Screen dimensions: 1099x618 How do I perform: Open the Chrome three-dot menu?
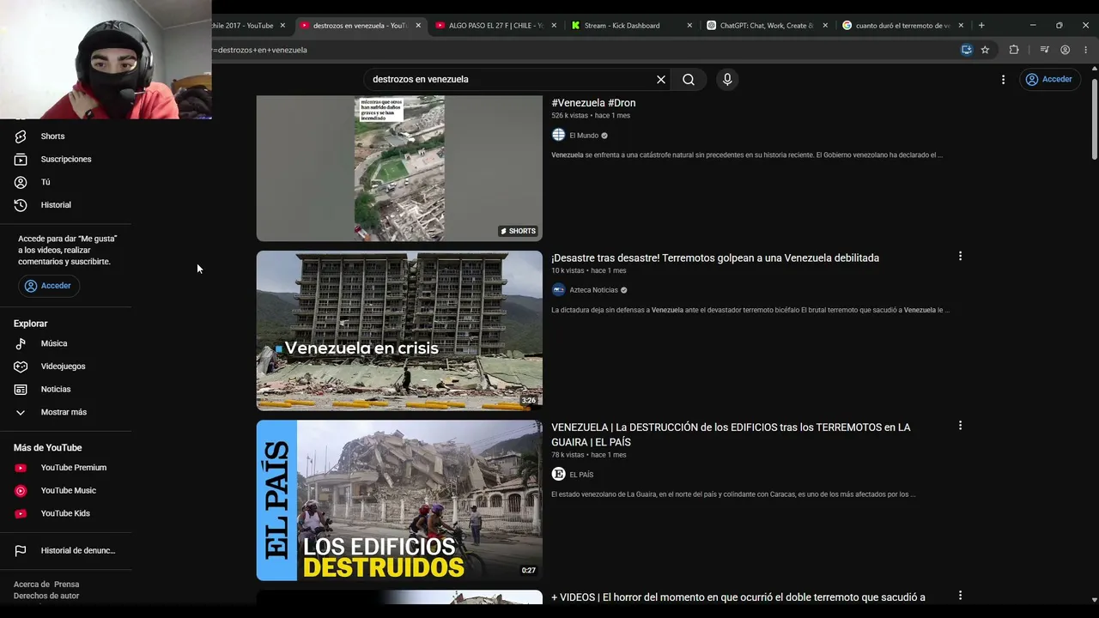pyautogui.click(x=1086, y=50)
